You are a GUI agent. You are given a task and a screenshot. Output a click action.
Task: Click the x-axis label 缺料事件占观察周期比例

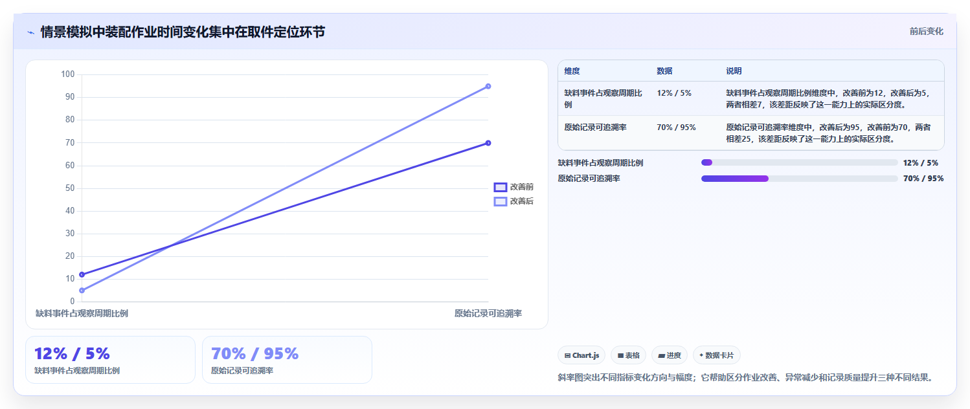(82, 313)
